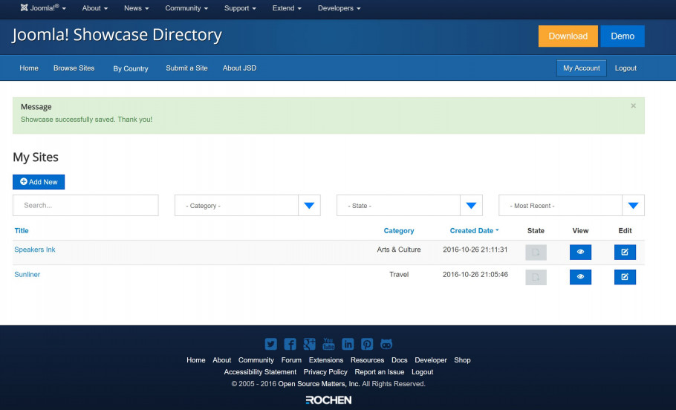
Task: Open Open Source Matters, Inc. link
Action: point(319,384)
